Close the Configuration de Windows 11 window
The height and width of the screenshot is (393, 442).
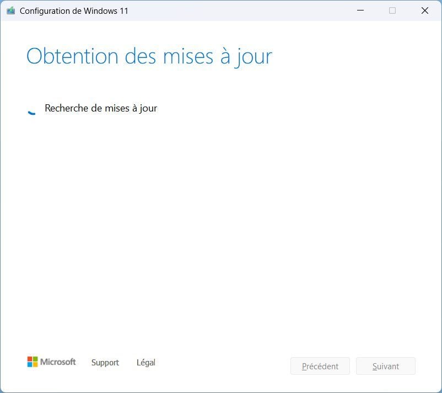(425, 10)
